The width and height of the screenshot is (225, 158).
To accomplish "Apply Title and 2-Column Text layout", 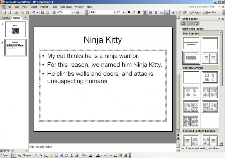I will tap(210, 58).
